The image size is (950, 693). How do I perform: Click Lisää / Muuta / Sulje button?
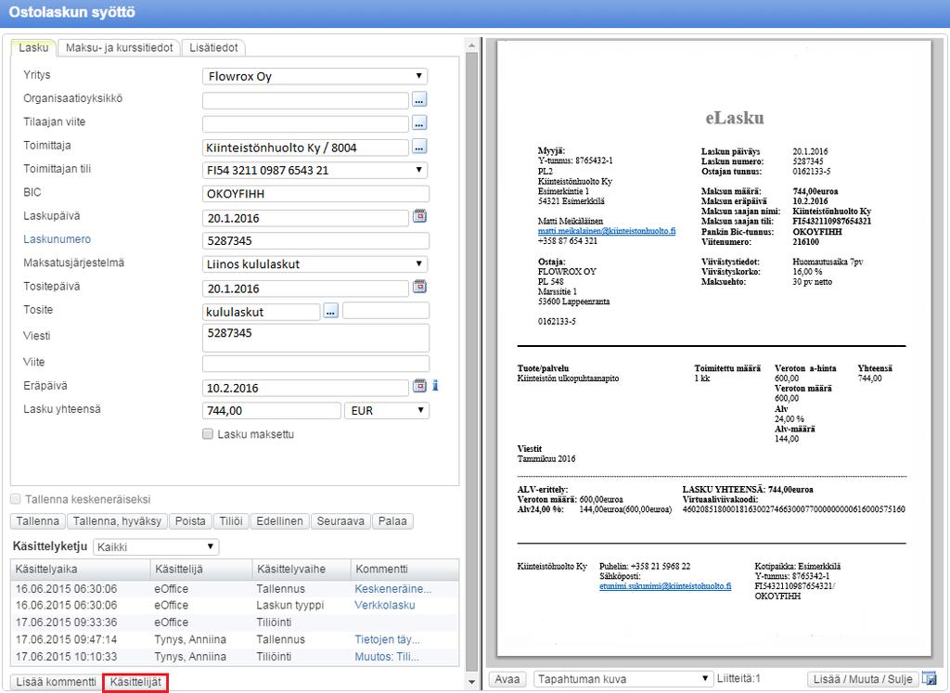pos(863,679)
